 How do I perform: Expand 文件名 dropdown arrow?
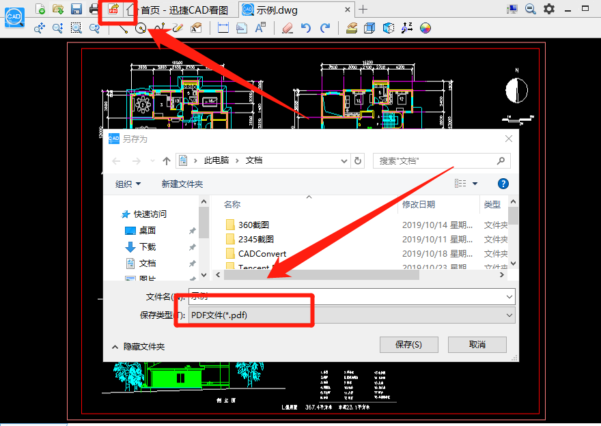pos(509,297)
